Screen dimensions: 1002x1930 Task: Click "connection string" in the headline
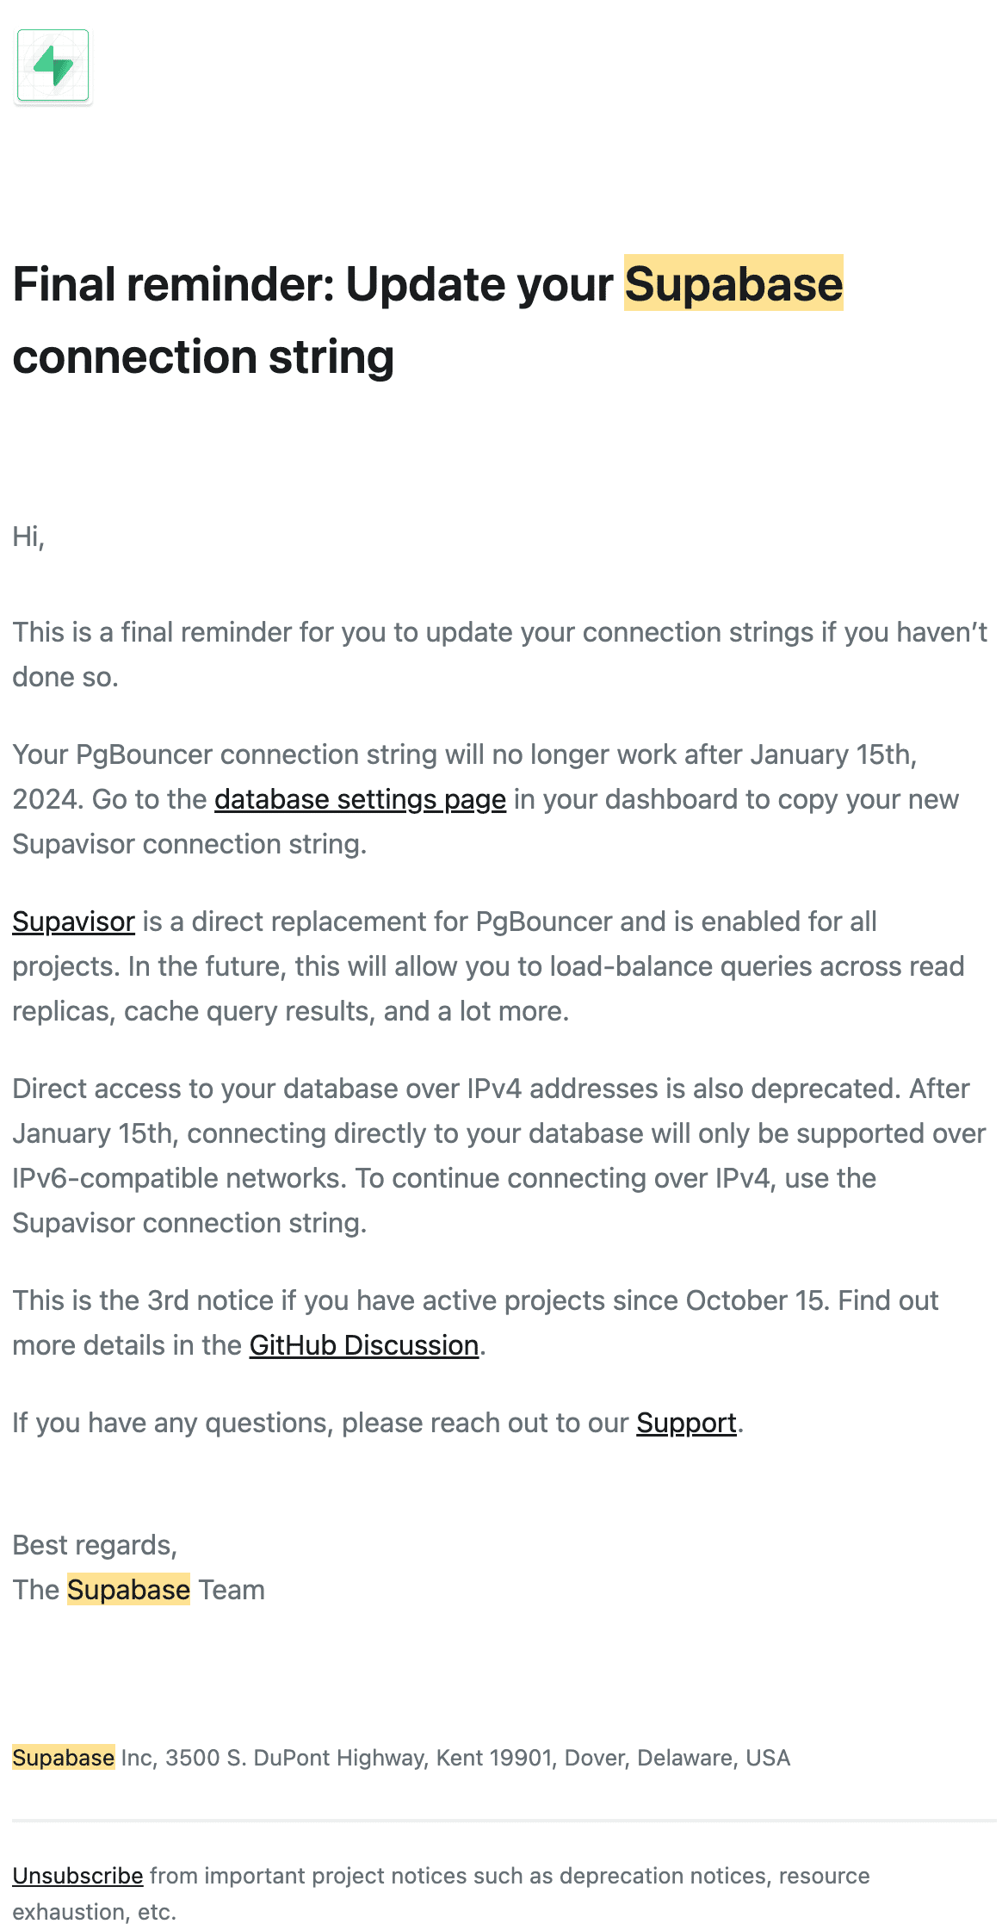pyautogui.click(x=203, y=357)
